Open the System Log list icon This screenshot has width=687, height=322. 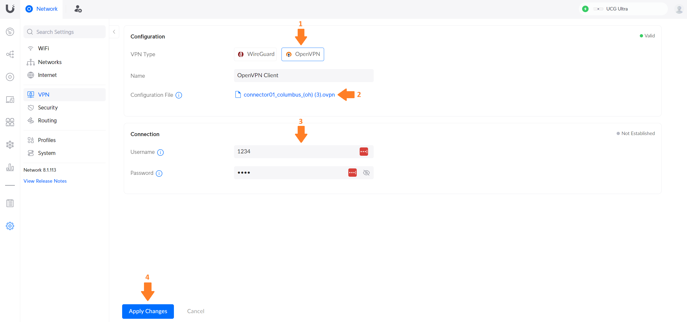(10, 203)
